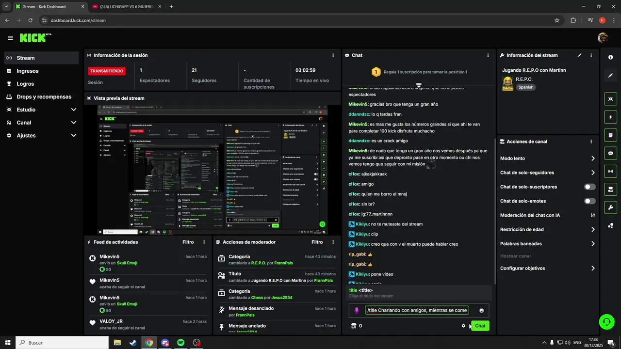Click the Spanish language tag
The width and height of the screenshot is (621, 349).
525,87
